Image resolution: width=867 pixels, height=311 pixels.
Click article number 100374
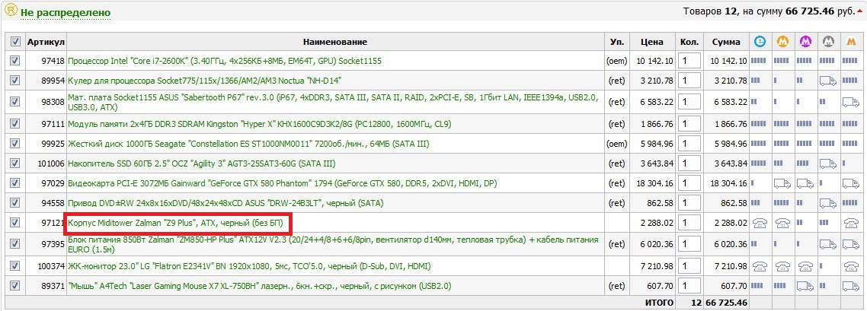coord(51,266)
